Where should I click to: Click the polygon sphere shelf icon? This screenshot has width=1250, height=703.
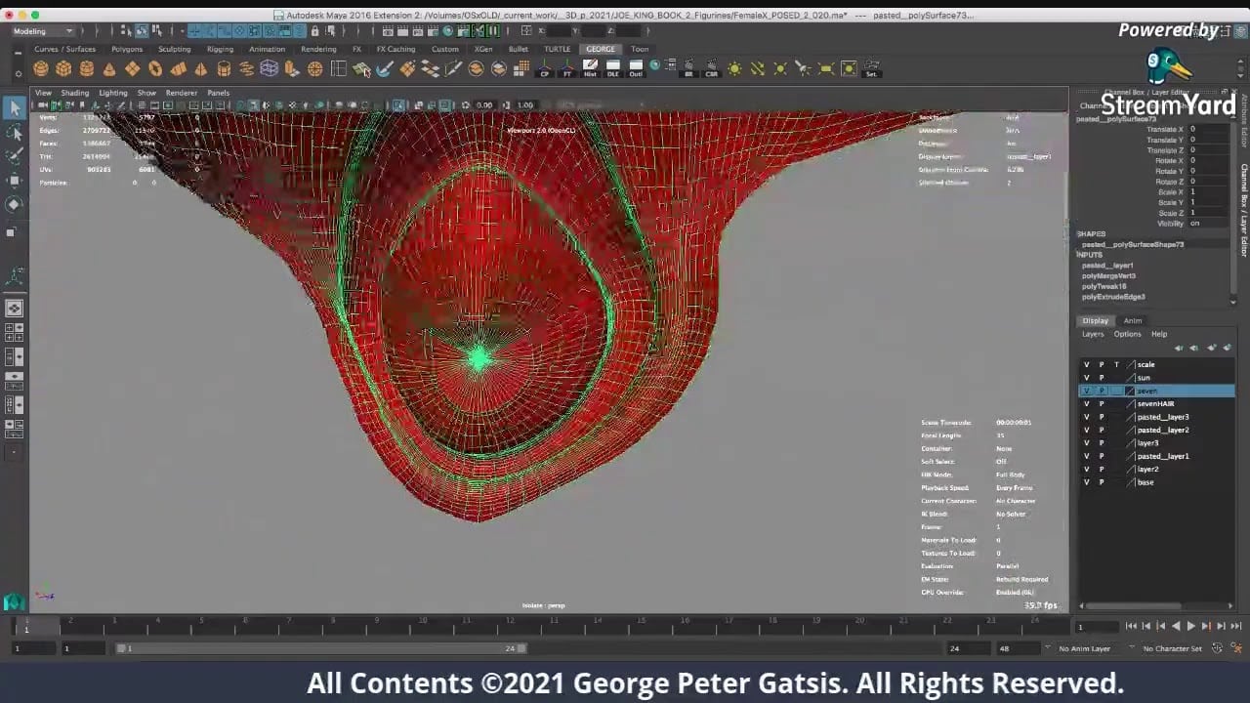click(x=41, y=68)
